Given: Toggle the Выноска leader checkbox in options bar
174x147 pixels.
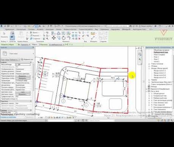Looking at the screenshot, I should [40, 45].
